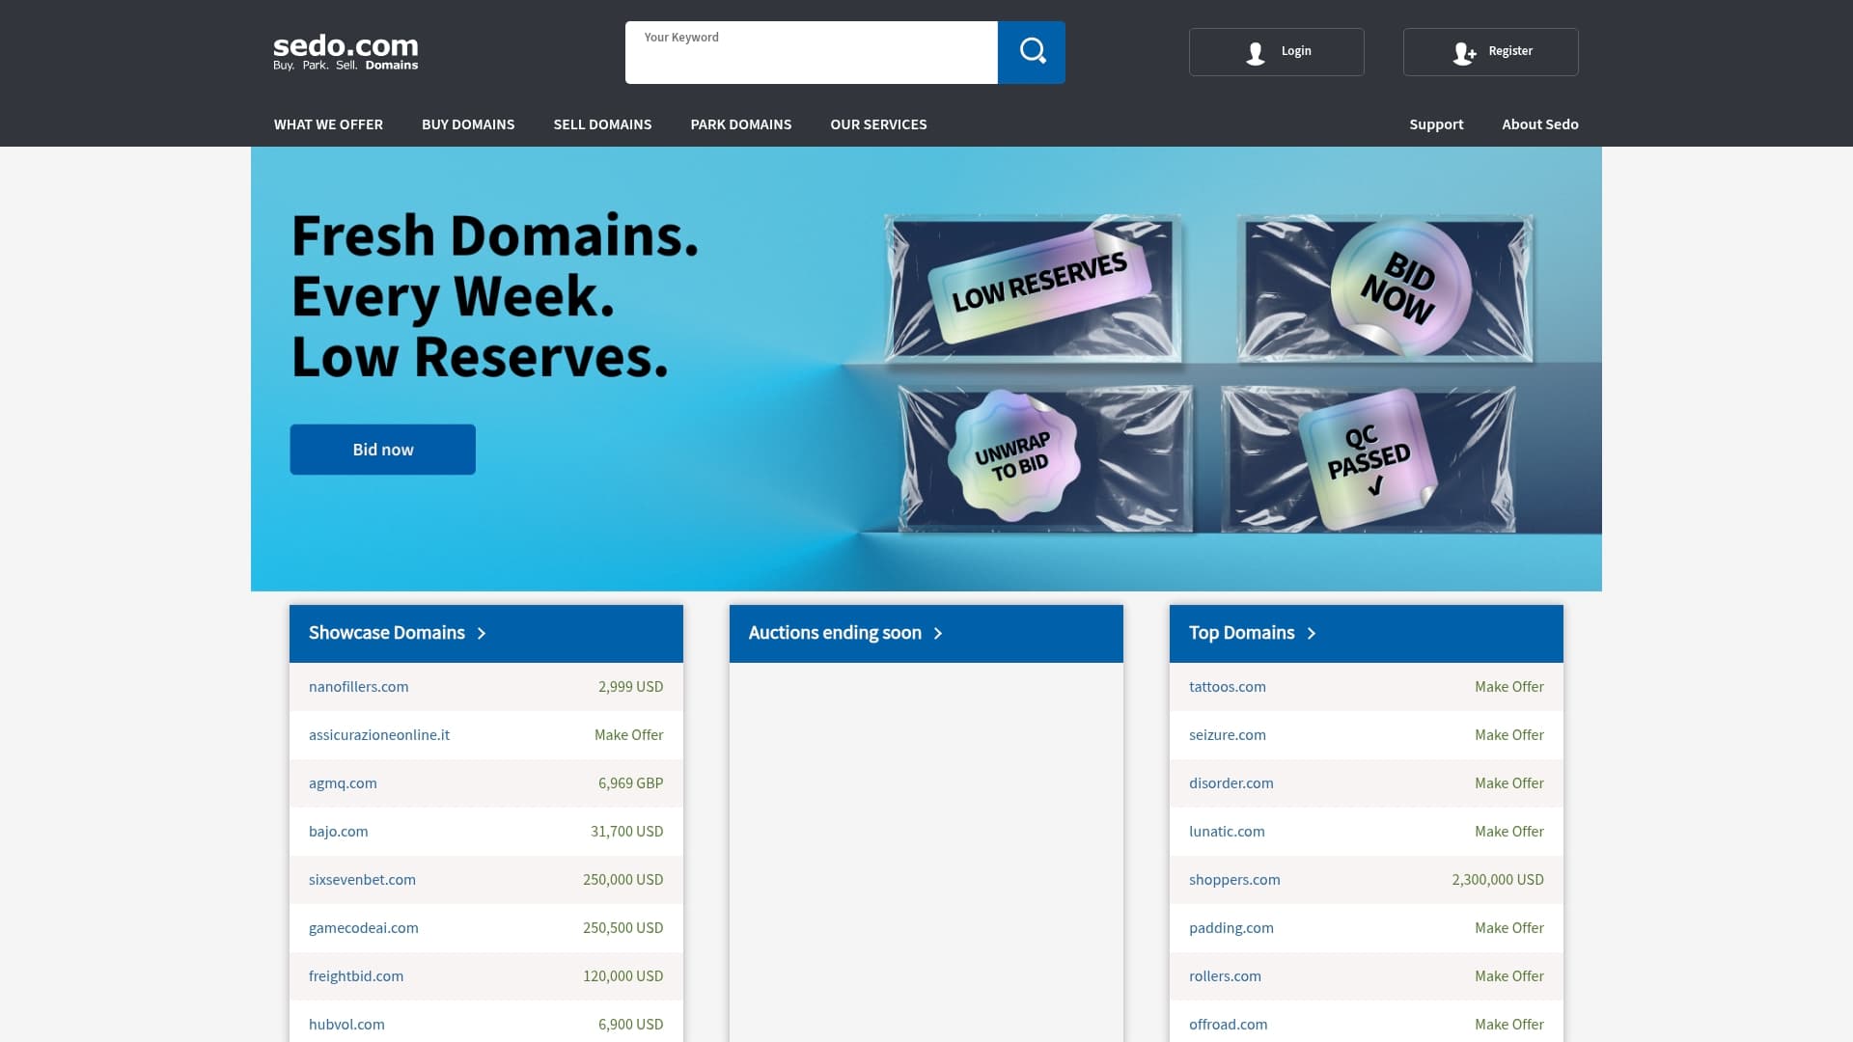Open gamecodeai.com listing
This screenshot has height=1042, width=1853.
point(364,928)
